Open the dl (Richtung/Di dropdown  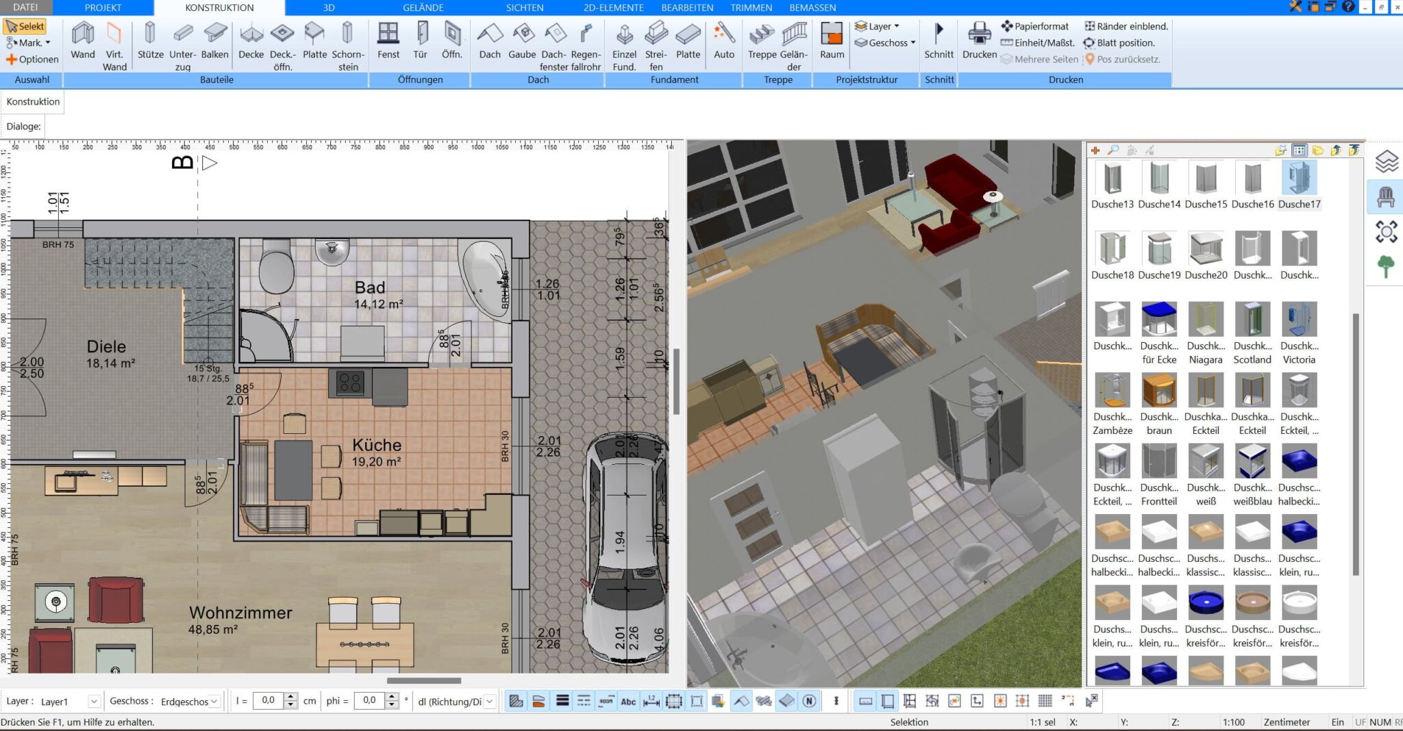pos(489,701)
